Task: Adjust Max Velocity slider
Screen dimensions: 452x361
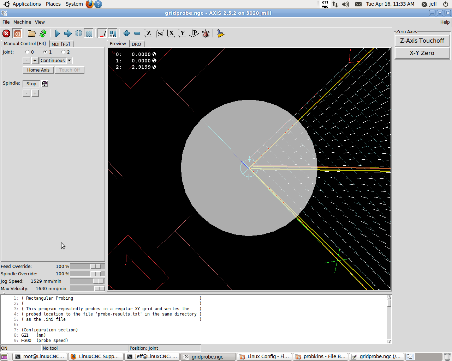Action: point(88,288)
